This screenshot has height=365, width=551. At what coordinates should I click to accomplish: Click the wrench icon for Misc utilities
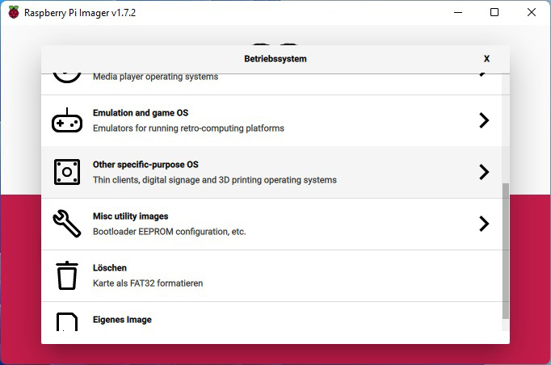click(x=67, y=224)
